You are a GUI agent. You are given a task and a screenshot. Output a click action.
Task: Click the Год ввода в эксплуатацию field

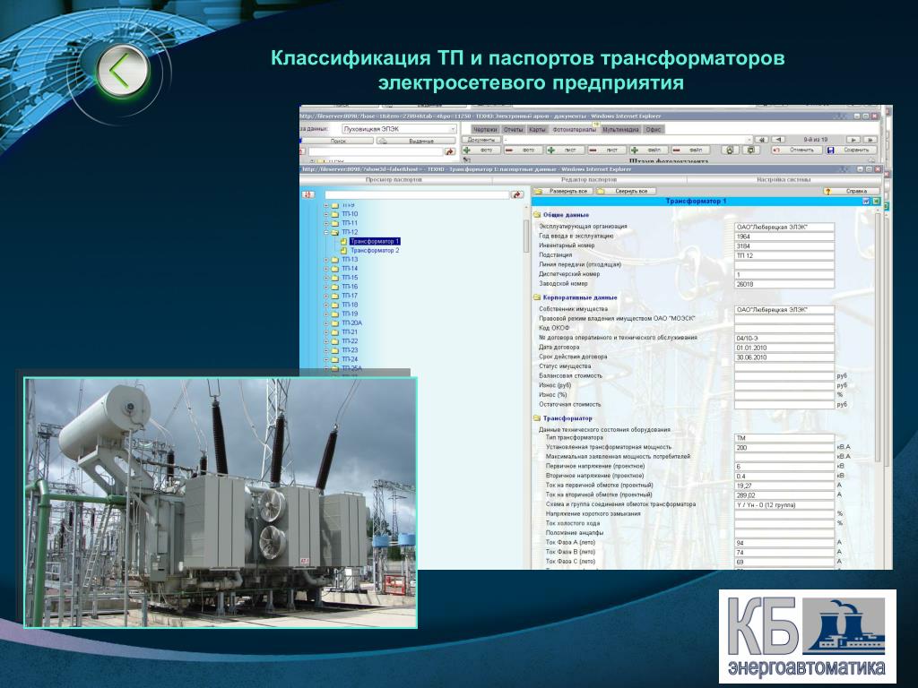[784, 236]
